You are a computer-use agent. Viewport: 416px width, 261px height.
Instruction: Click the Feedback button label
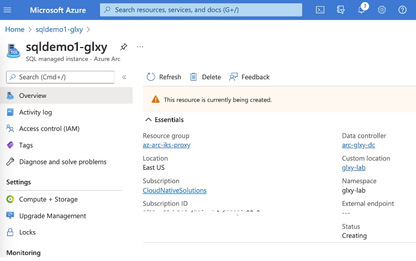[255, 77]
